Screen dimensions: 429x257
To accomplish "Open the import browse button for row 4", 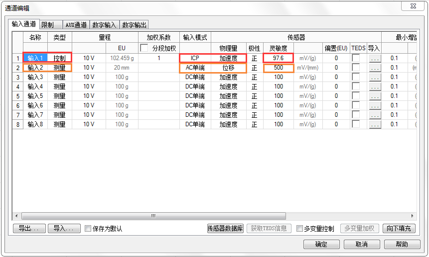I will (x=375, y=87).
